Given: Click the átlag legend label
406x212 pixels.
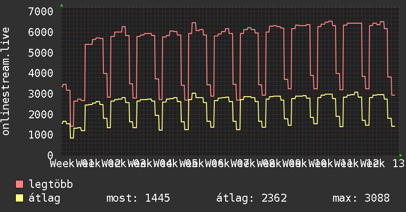Looking at the screenshot, I should pos(44,198).
